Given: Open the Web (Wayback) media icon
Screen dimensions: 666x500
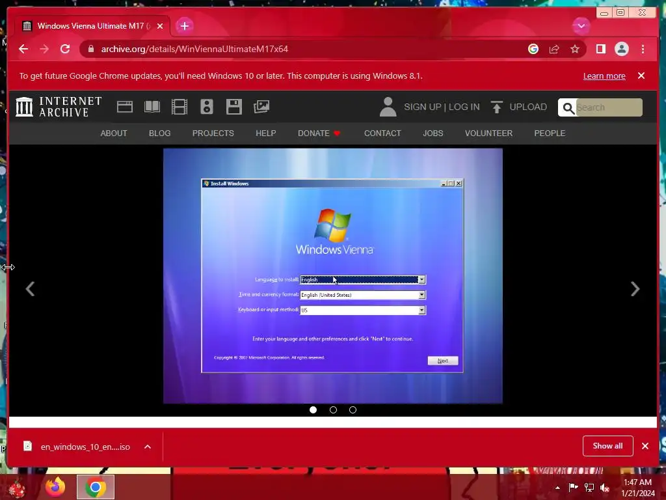Looking at the screenshot, I should (125, 107).
